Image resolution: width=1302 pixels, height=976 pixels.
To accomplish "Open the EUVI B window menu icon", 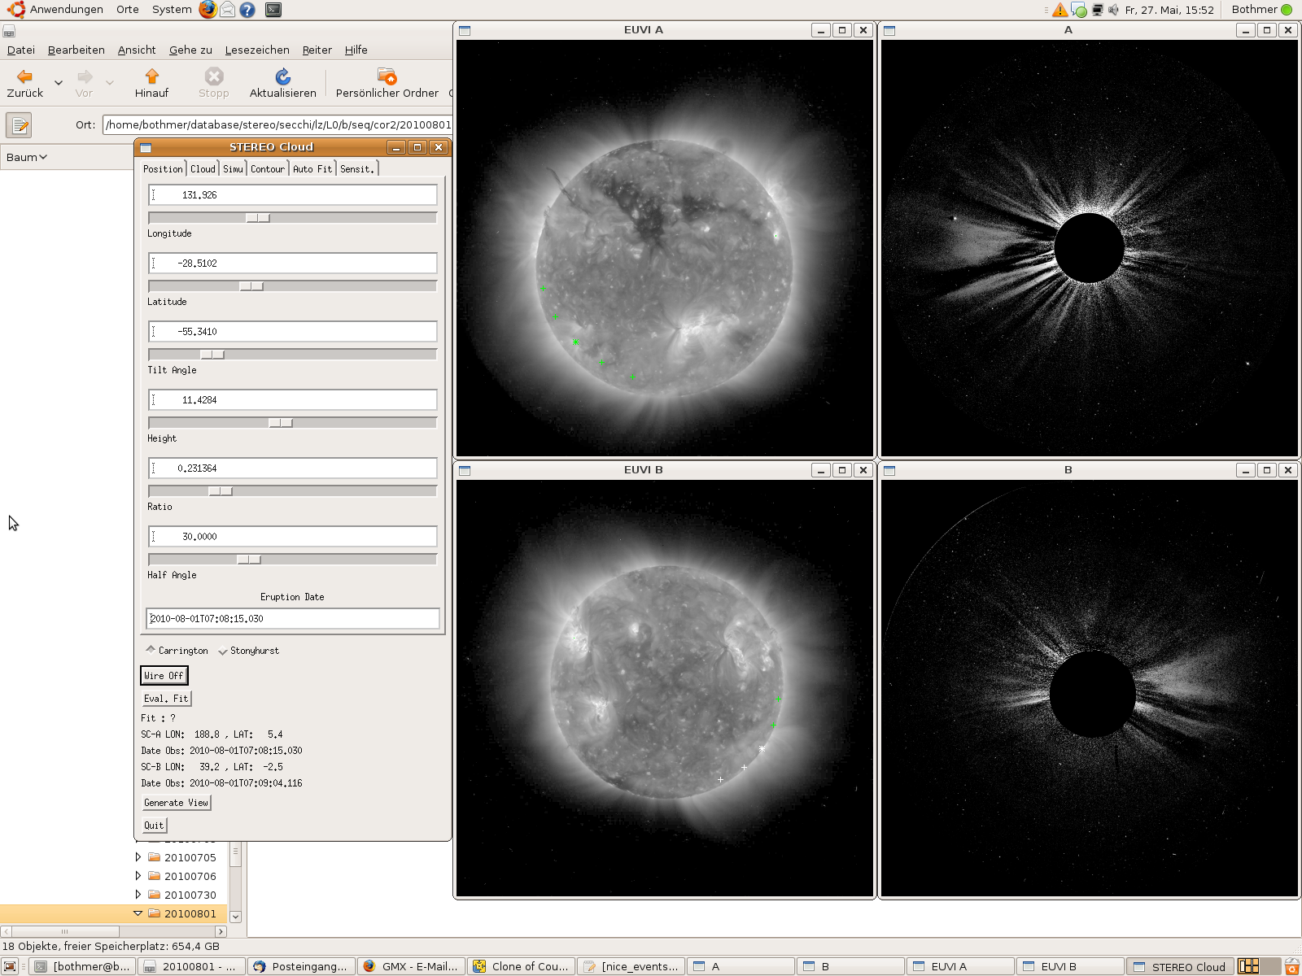I will (x=465, y=470).
